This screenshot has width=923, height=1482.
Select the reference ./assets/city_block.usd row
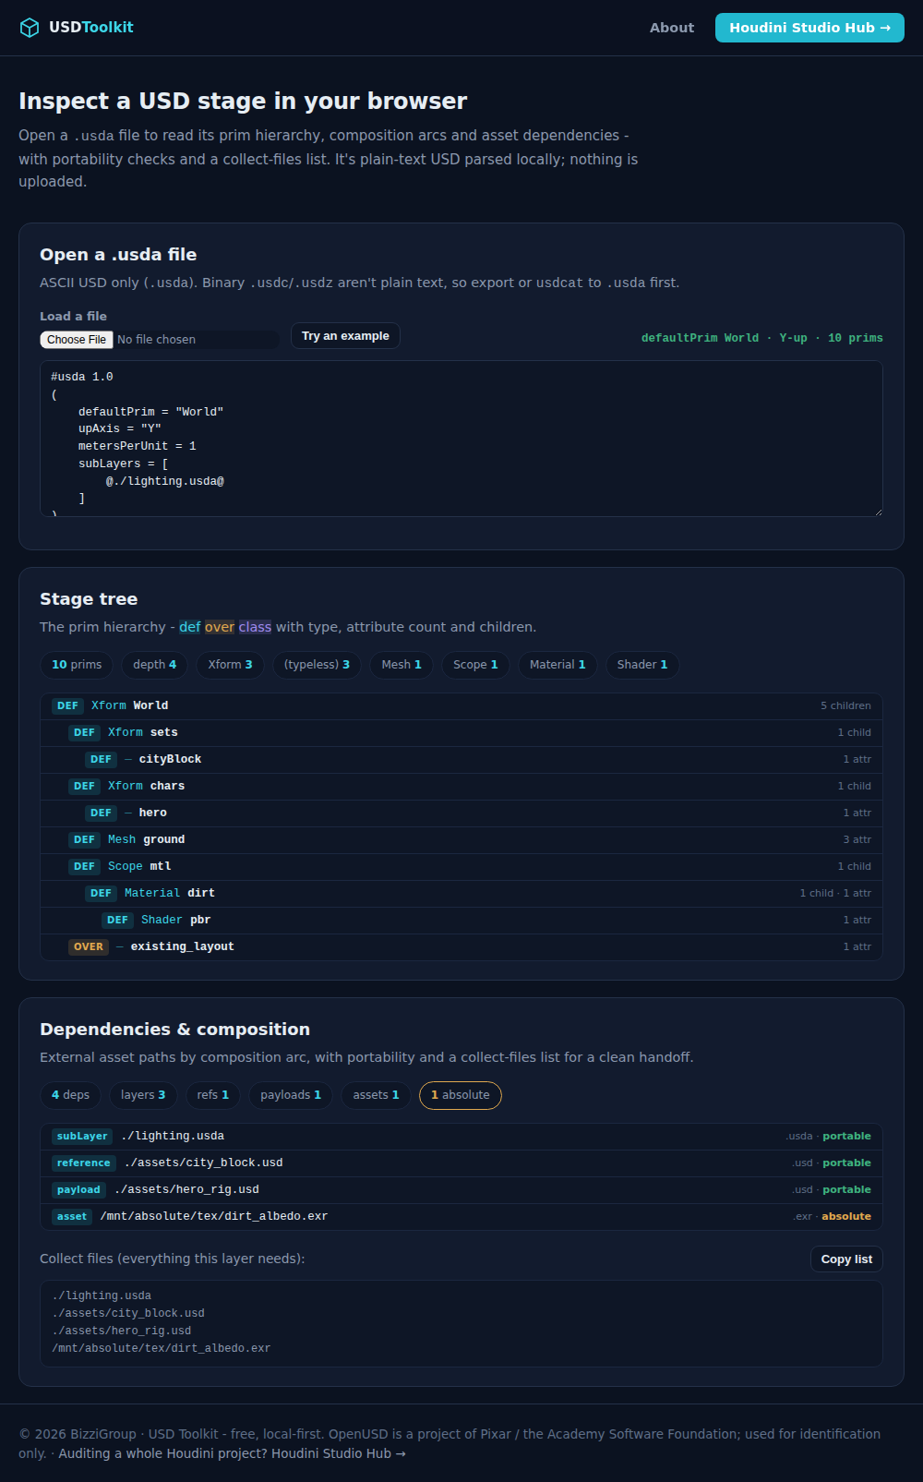pos(461,1163)
